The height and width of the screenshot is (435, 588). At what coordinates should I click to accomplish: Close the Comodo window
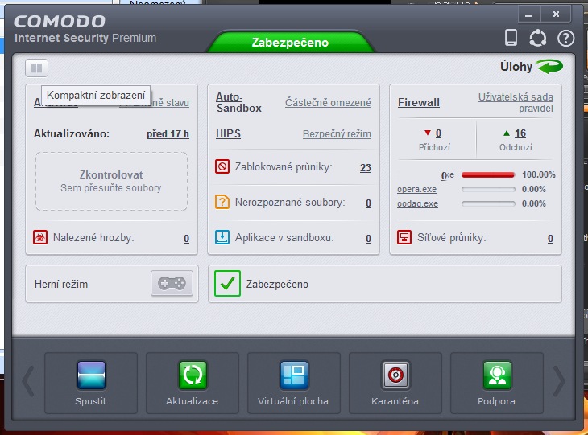556,14
